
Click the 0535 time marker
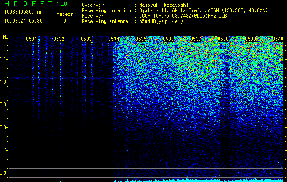[x=141, y=39]
